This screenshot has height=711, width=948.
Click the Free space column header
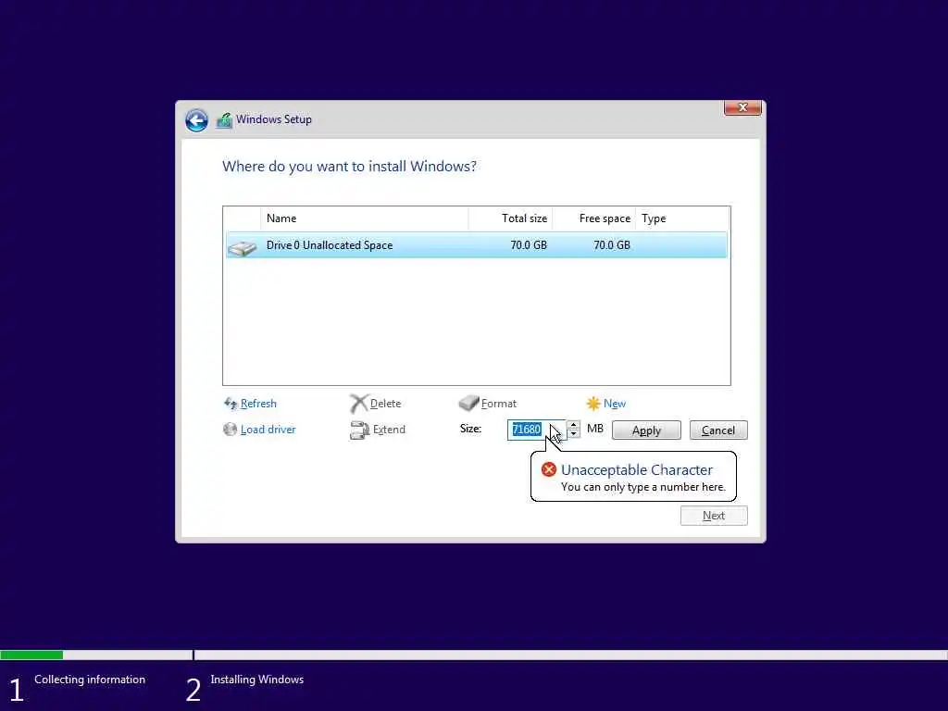tap(593, 218)
